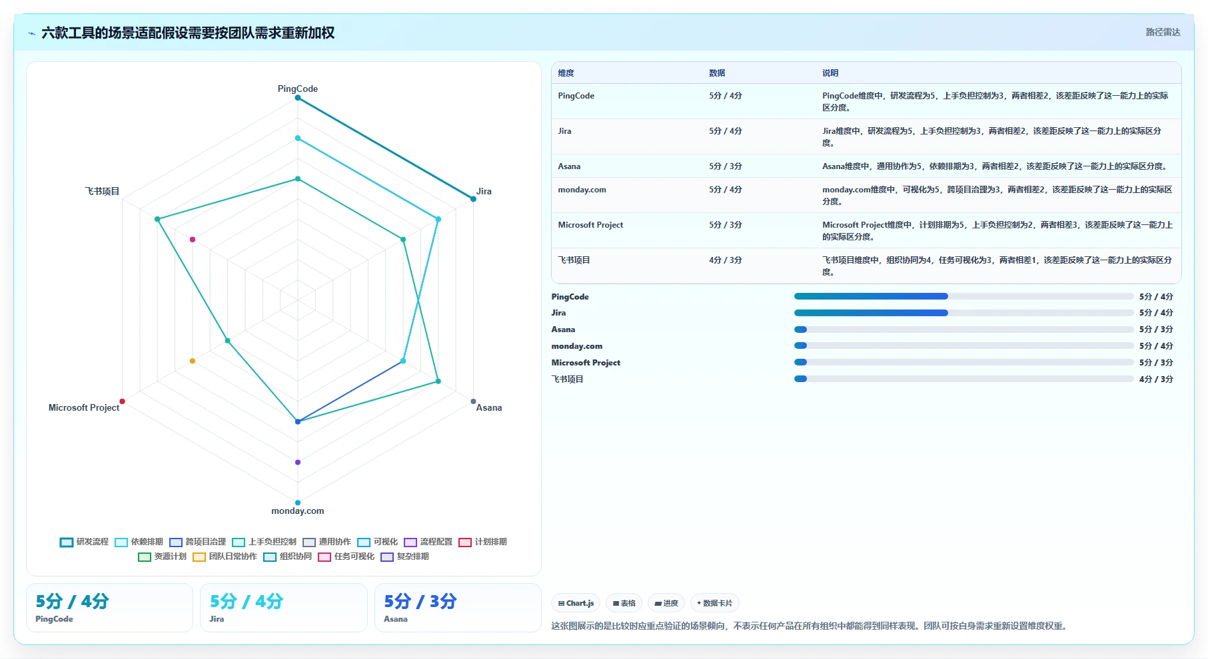
Task: Click the monday.com label beside progress bars
Action: [x=577, y=346]
